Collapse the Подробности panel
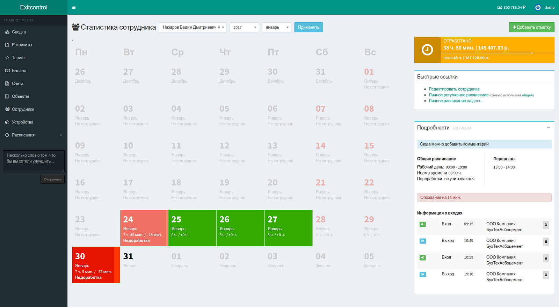559x307 pixels. (549, 128)
